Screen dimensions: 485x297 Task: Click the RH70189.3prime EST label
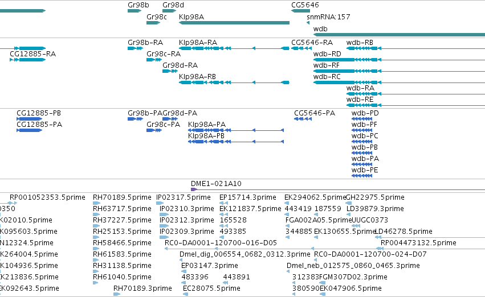point(142,288)
